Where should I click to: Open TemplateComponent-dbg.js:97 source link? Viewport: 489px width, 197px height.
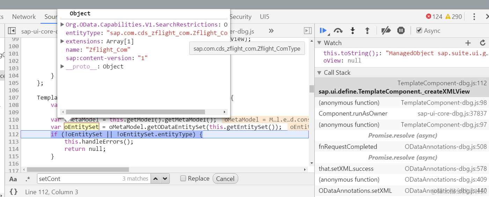point(444,125)
